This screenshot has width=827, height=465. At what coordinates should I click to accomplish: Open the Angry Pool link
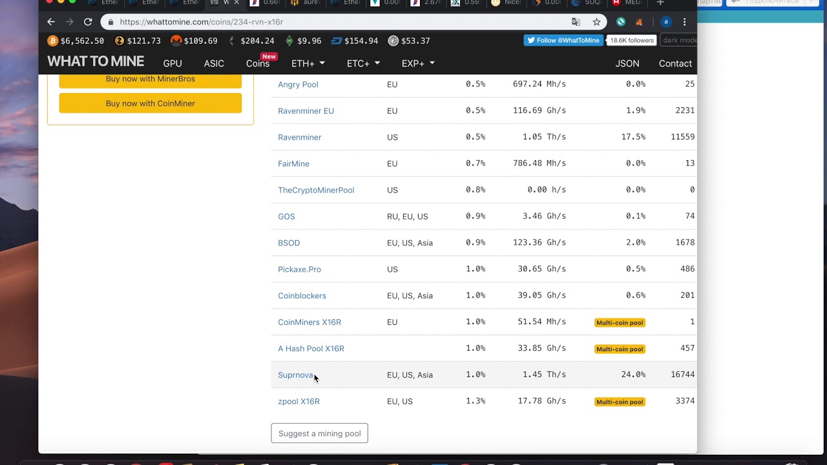click(298, 85)
